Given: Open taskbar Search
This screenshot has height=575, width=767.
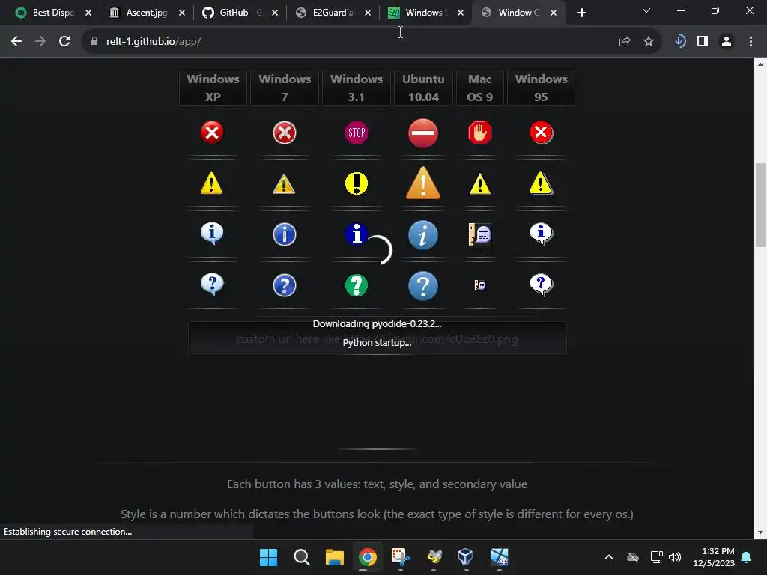Looking at the screenshot, I should [301, 557].
